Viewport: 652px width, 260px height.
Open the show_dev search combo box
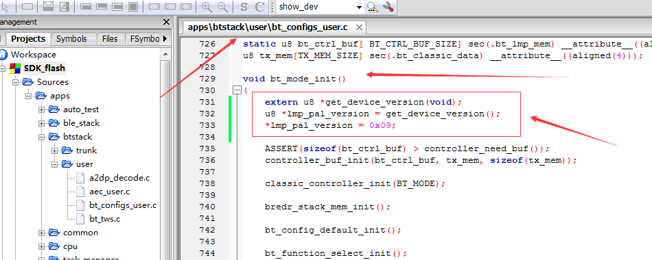(x=321, y=7)
